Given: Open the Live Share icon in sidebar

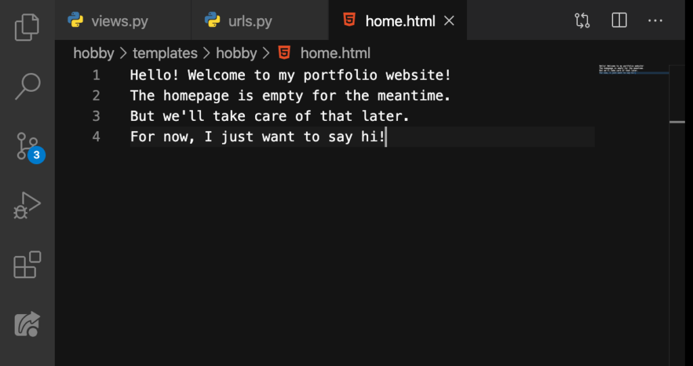Looking at the screenshot, I should (x=27, y=324).
